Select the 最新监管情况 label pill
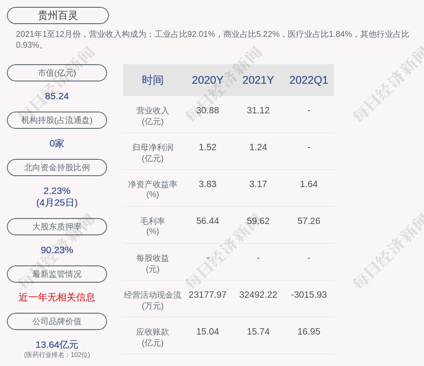424x366 pixels. (57, 274)
